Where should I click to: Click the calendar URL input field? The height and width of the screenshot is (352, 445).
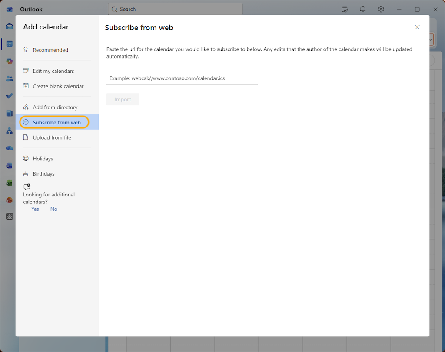click(182, 78)
